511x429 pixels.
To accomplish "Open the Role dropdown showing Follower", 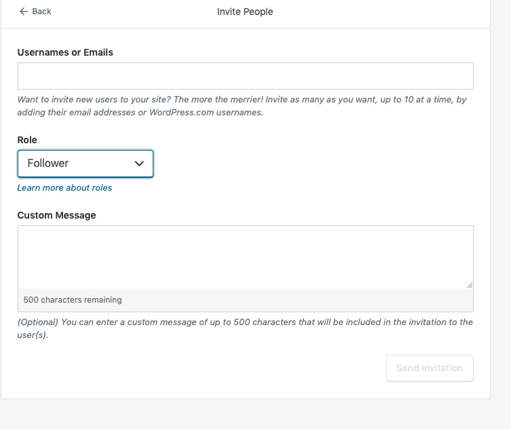I will tap(86, 164).
